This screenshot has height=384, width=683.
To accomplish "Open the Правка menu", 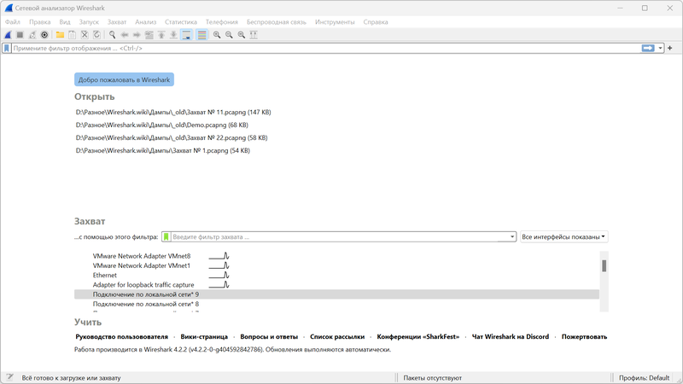I will tap(39, 22).
